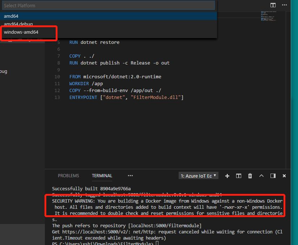This screenshot has width=298, height=245.
Task: Click inside the Select Platform input box
Action: (x=108, y=5)
